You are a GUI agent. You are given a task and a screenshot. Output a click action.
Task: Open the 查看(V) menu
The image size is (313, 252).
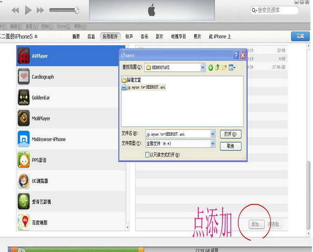(32, 26)
